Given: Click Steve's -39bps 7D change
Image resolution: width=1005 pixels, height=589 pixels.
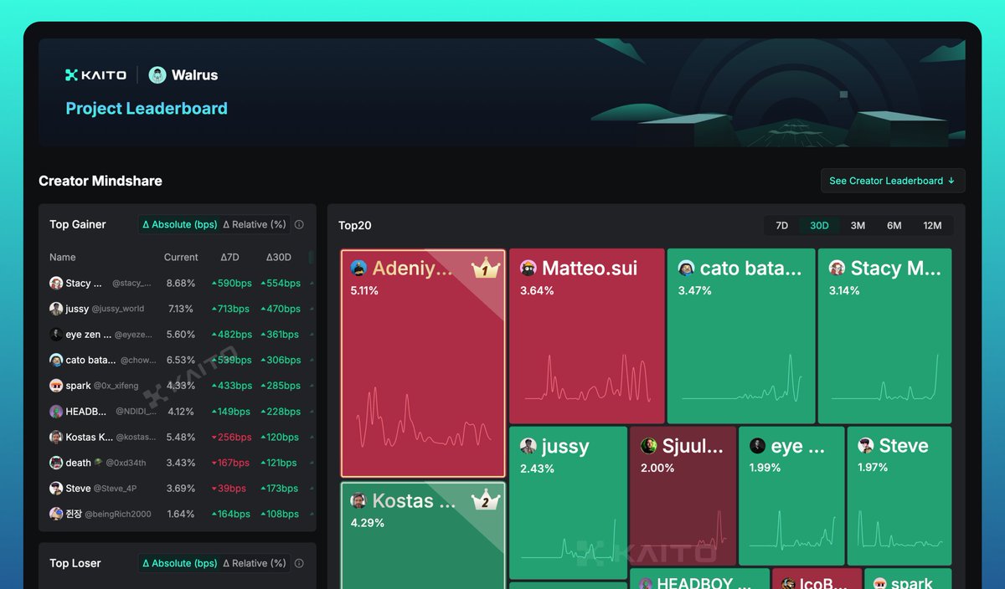Looking at the screenshot, I should [229, 489].
